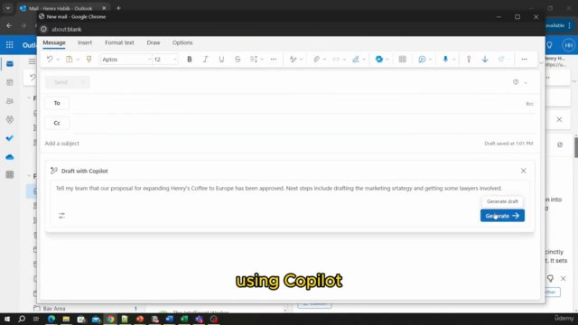Open People in Outlook left sidebar
This screenshot has width=578, height=325.
tap(10, 101)
